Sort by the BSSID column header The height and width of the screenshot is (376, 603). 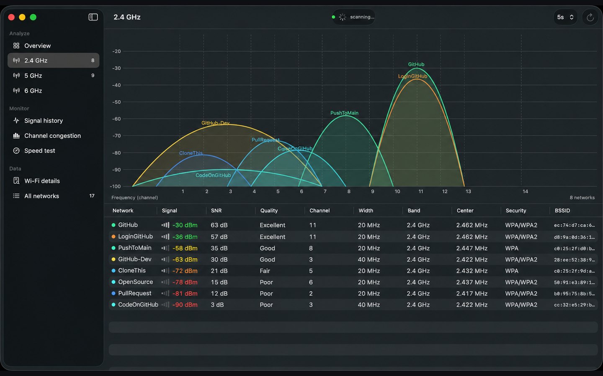point(562,211)
